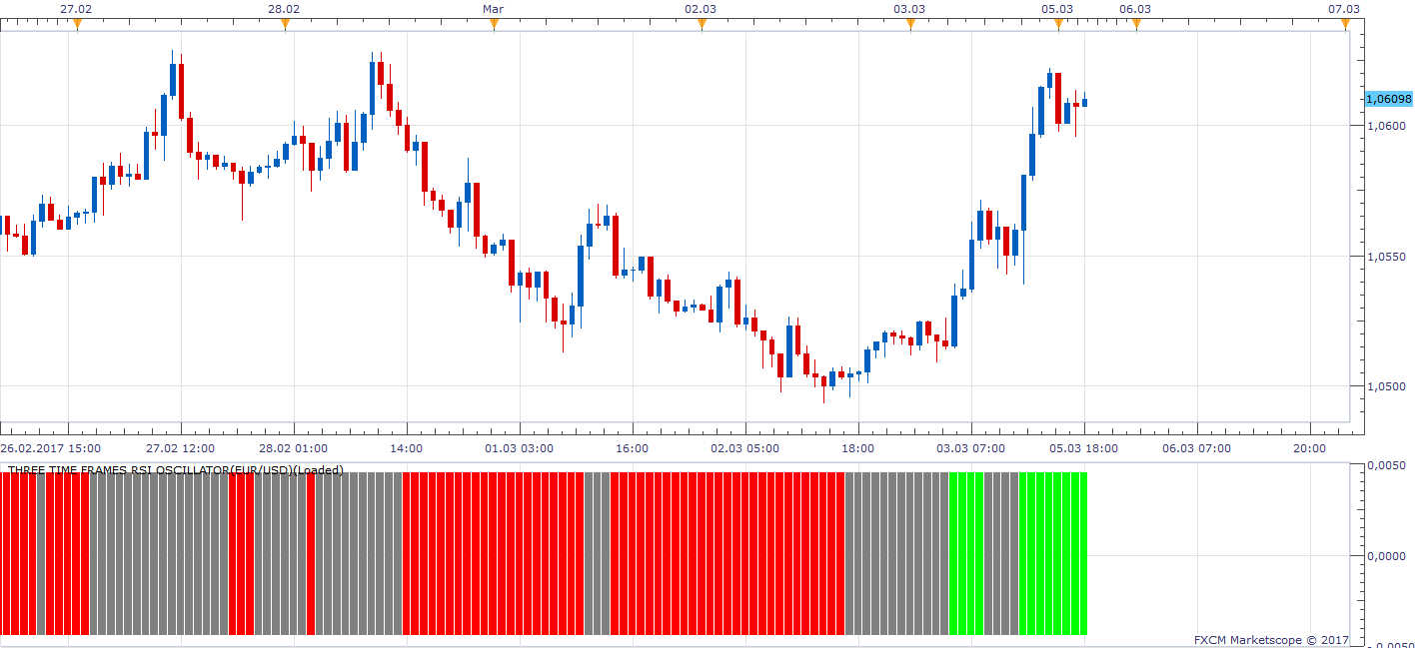
Task: Select the 27.02 12:00 time label
Action: (180, 448)
